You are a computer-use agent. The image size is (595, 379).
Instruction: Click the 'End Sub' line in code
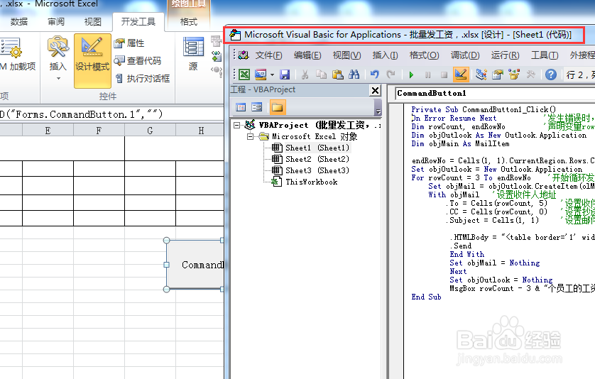426,297
